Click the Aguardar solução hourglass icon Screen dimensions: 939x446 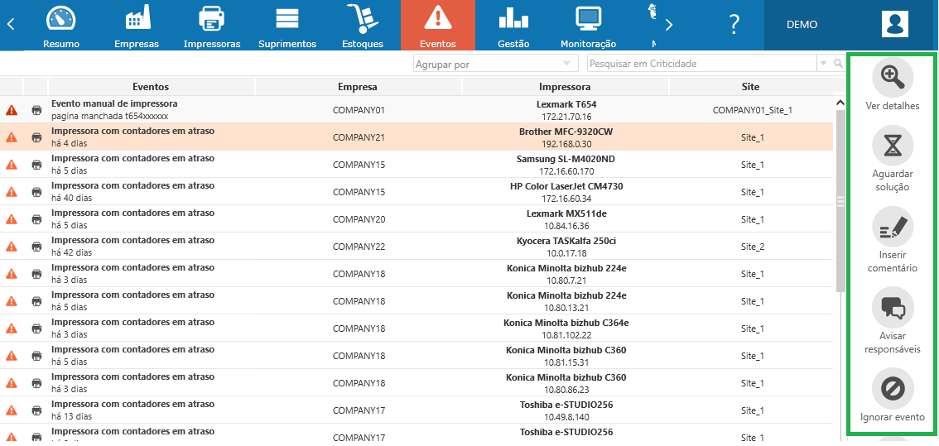coord(892,146)
